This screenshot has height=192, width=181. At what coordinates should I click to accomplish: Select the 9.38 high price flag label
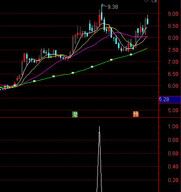[113, 7]
